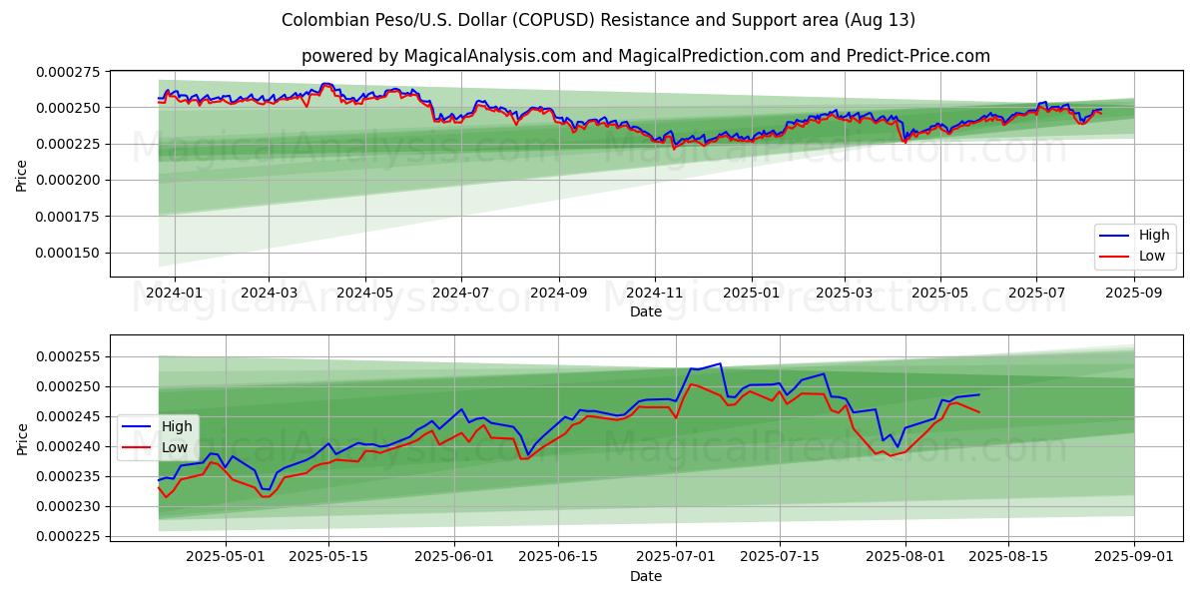This screenshot has width=1198, height=599.
Task: Click the '0.000200' y-axis value
Action: point(69,181)
